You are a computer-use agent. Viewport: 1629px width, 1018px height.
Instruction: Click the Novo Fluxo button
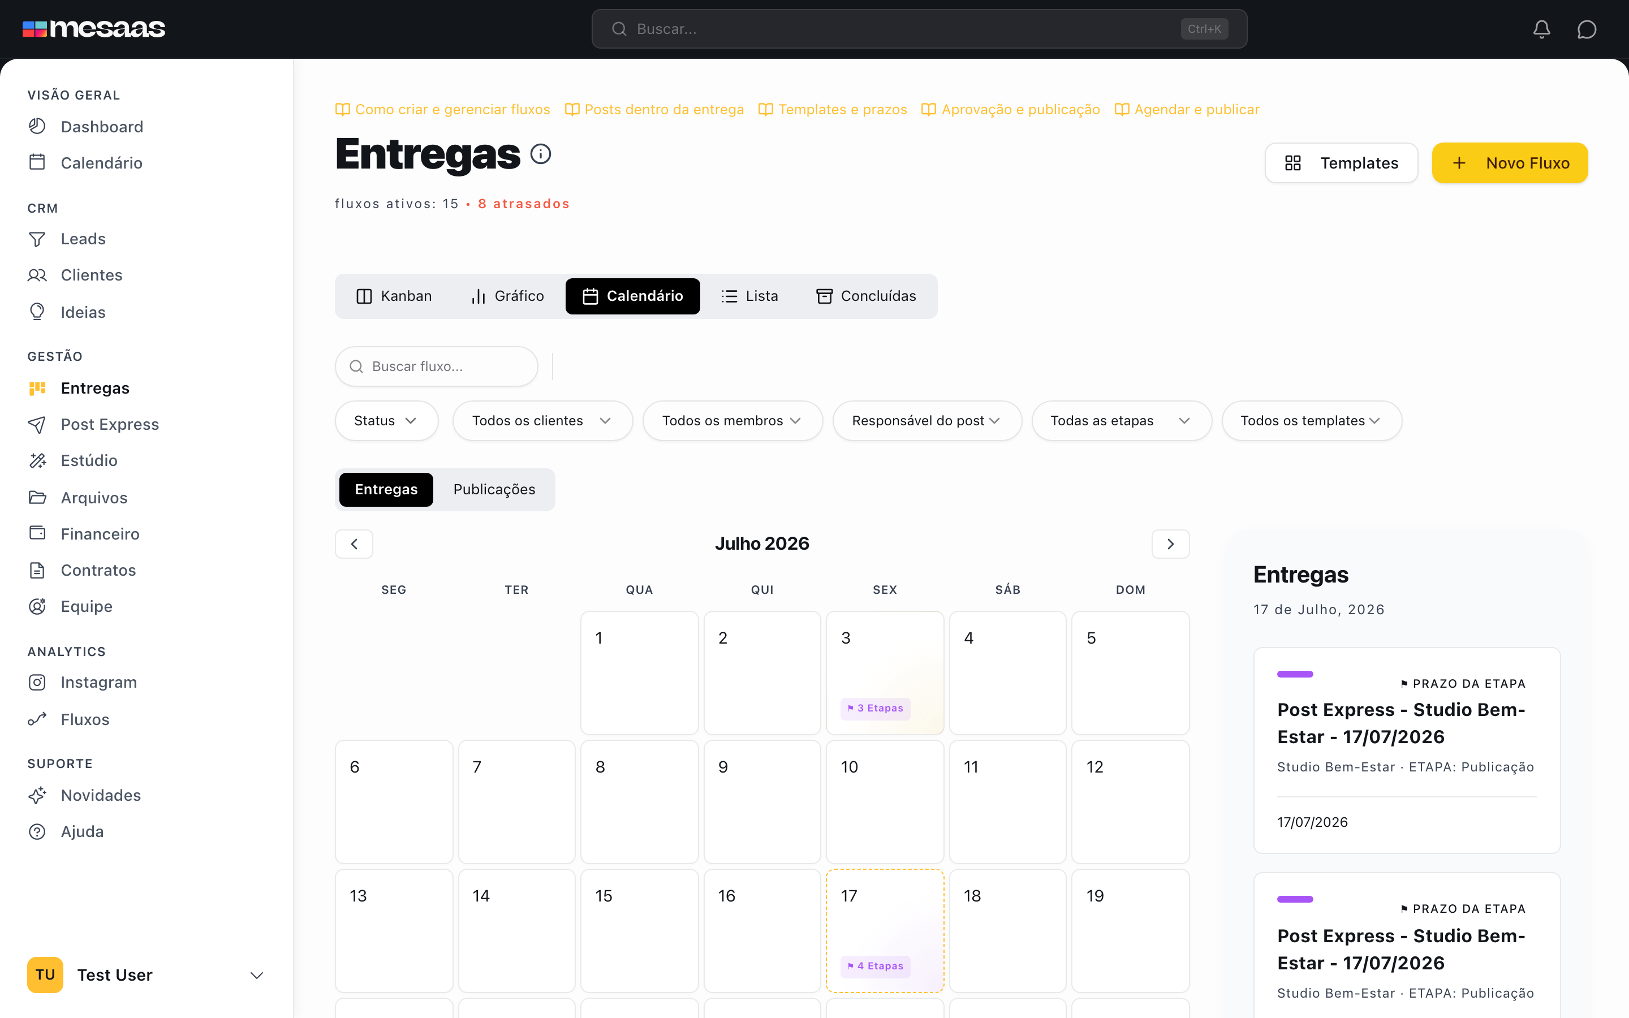pos(1509,163)
